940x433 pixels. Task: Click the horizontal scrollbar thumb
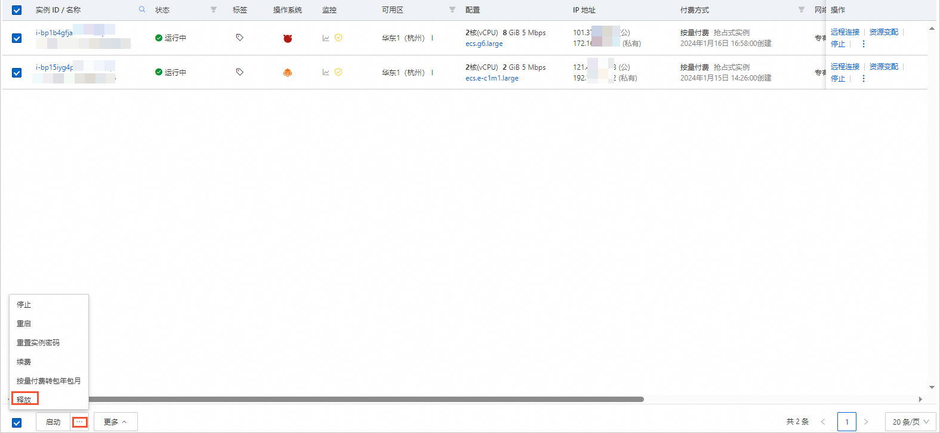tap(366, 399)
